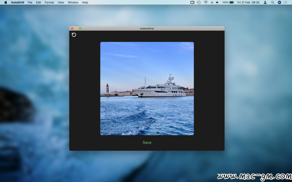Launch Siri from the menu bar

pyautogui.click(x=279, y=2)
